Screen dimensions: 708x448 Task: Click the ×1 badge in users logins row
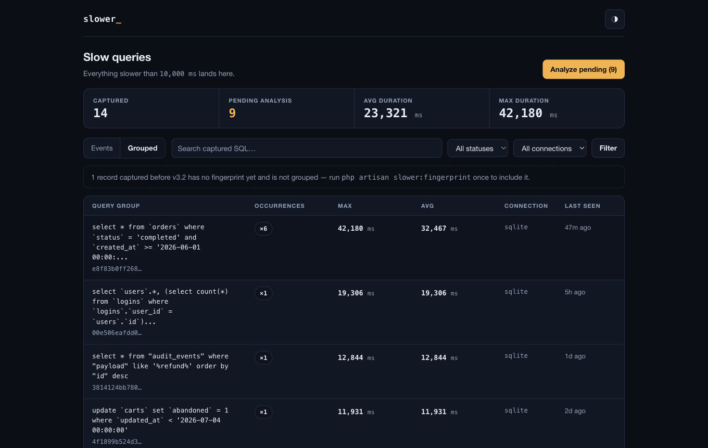[263, 293]
